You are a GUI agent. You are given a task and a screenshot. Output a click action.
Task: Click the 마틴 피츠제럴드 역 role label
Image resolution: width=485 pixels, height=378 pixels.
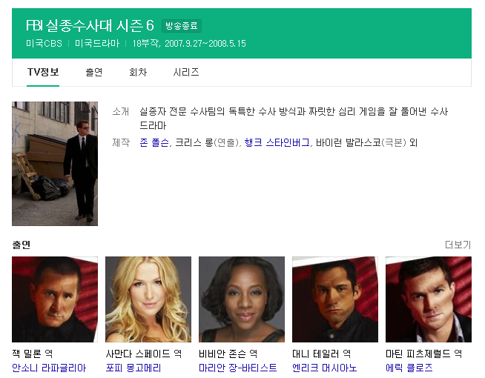[423, 354]
